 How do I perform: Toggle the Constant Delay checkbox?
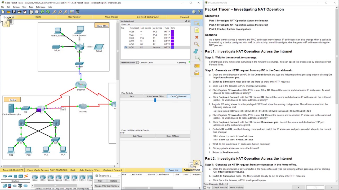137,63
